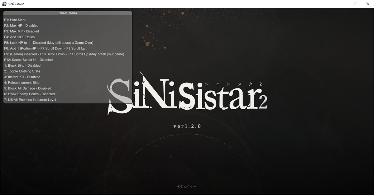This screenshot has width=374, height=195.
Task: Enable the Block All Damage option
Action: point(27,88)
